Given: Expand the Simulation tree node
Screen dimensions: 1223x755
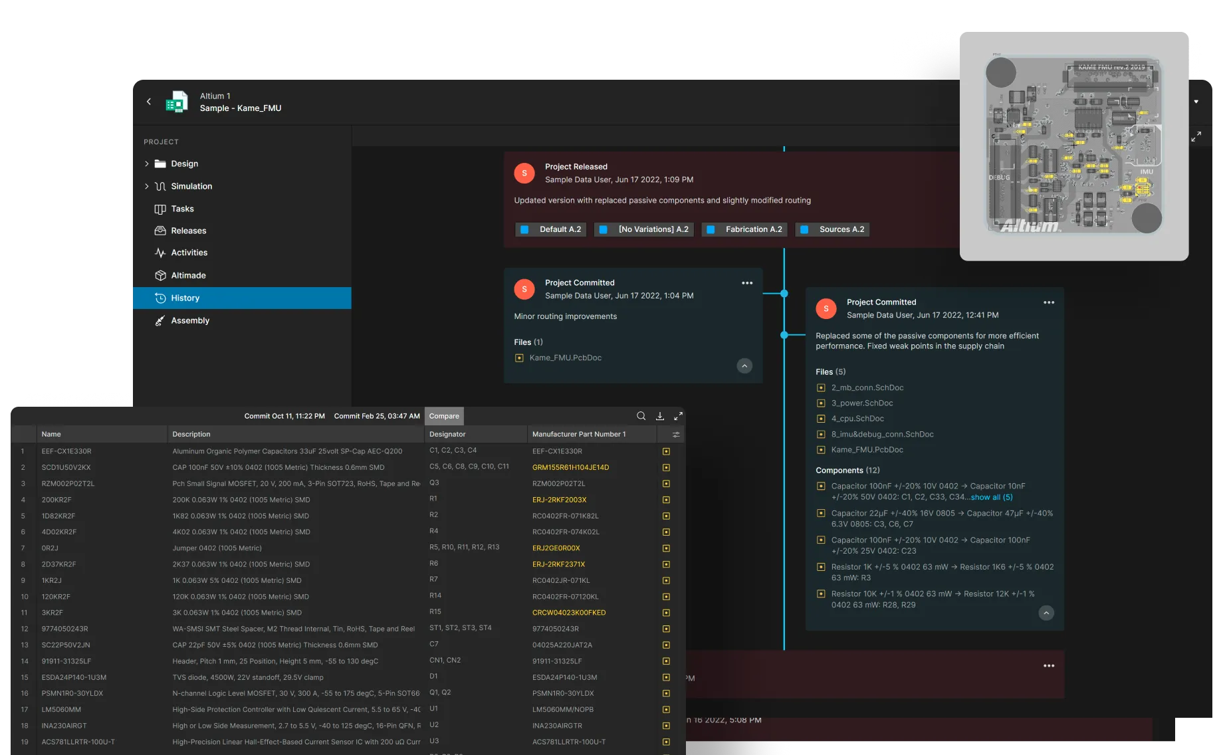Looking at the screenshot, I should 147,187.
